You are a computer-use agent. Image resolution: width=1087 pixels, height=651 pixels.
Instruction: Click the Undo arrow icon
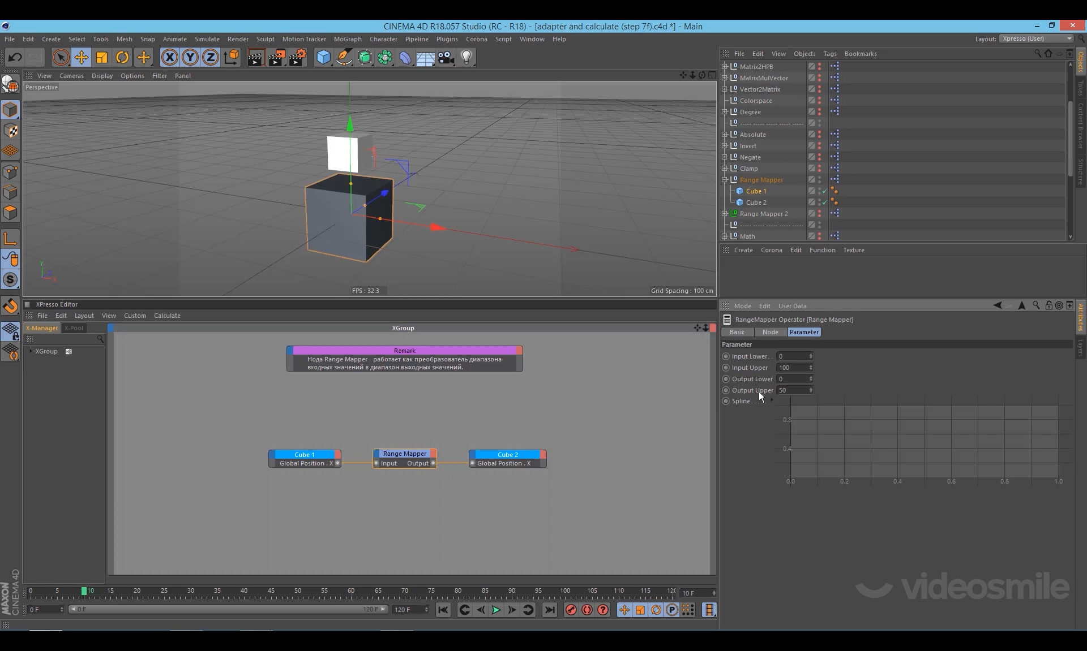tap(15, 57)
